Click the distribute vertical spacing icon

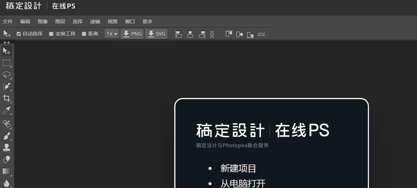[x=212, y=34]
